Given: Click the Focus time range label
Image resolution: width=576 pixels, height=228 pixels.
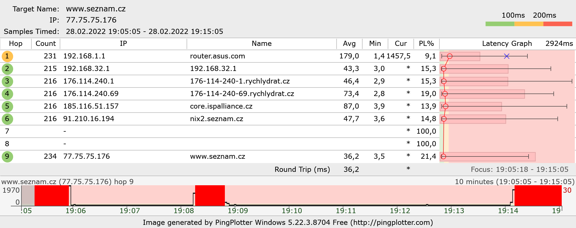Looking at the screenshot, I should coord(519,170).
